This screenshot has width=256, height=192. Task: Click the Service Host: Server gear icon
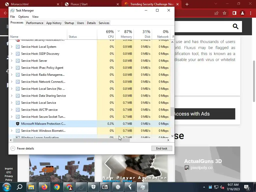tap(18, 61)
